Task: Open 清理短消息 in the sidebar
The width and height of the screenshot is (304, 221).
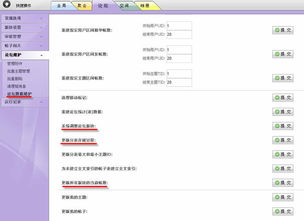Action: tap(17, 86)
